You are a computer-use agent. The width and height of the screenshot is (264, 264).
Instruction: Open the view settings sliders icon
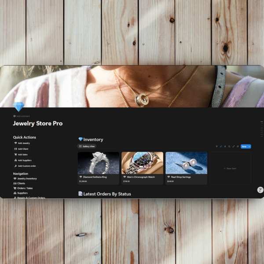(238, 147)
